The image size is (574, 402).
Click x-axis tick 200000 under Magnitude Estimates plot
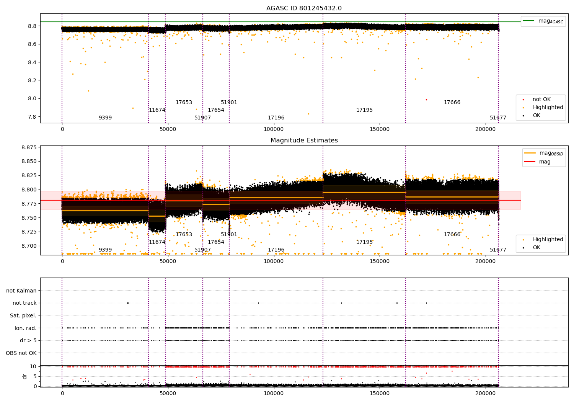(485, 261)
